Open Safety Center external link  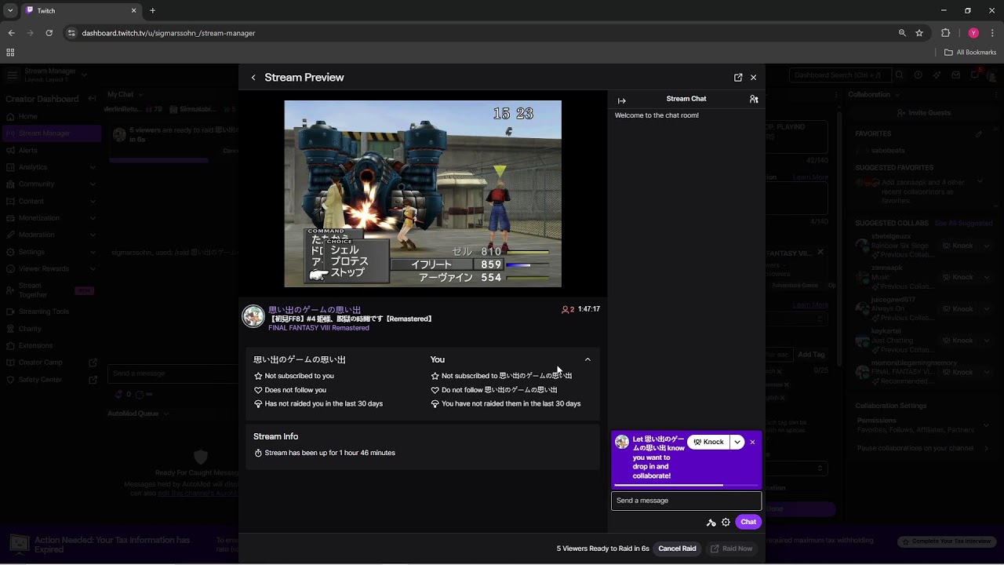52,380
